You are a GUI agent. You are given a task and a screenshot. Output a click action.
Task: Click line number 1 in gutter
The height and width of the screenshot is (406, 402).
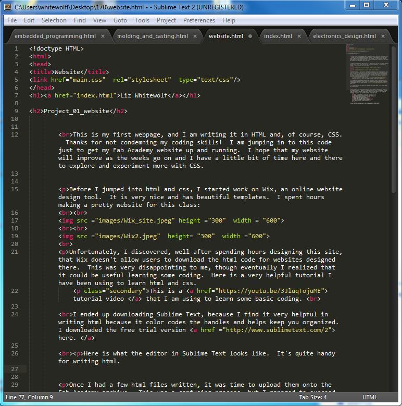(16, 48)
